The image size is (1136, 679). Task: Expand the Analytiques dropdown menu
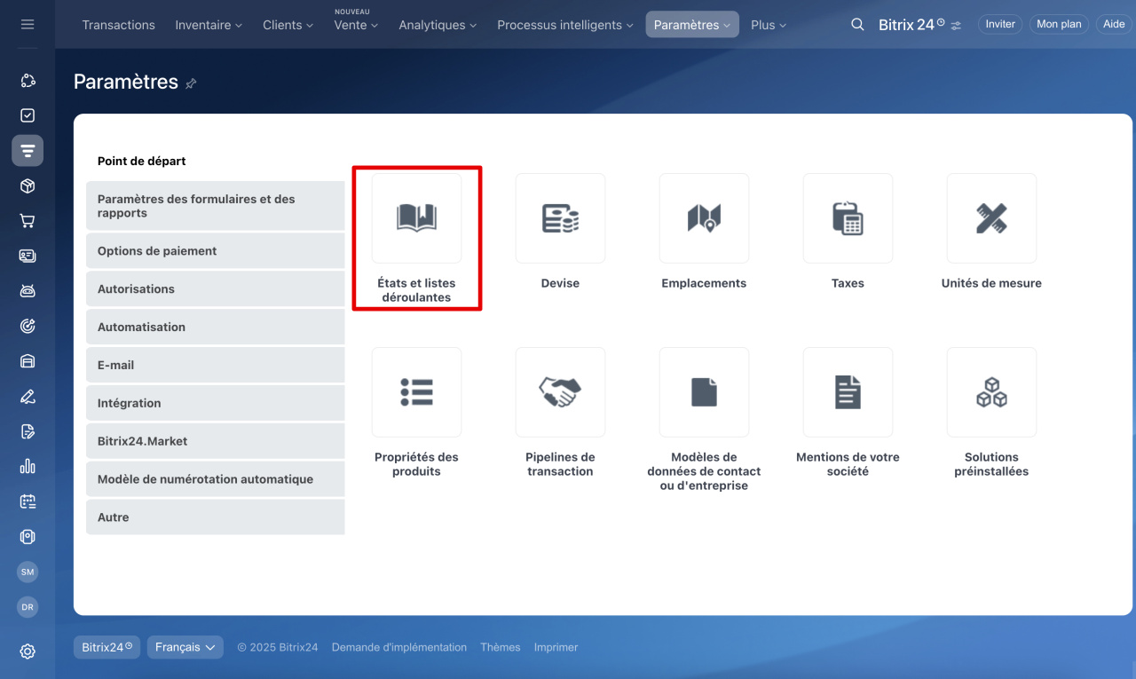pyautogui.click(x=438, y=25)
